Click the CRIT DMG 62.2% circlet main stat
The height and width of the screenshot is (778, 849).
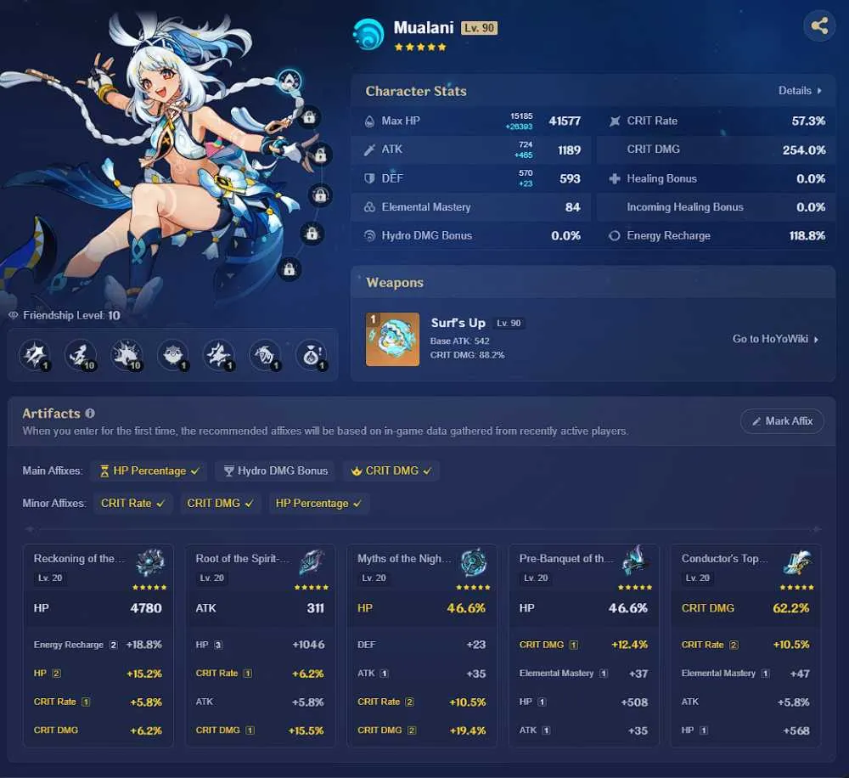coord(745,608)
